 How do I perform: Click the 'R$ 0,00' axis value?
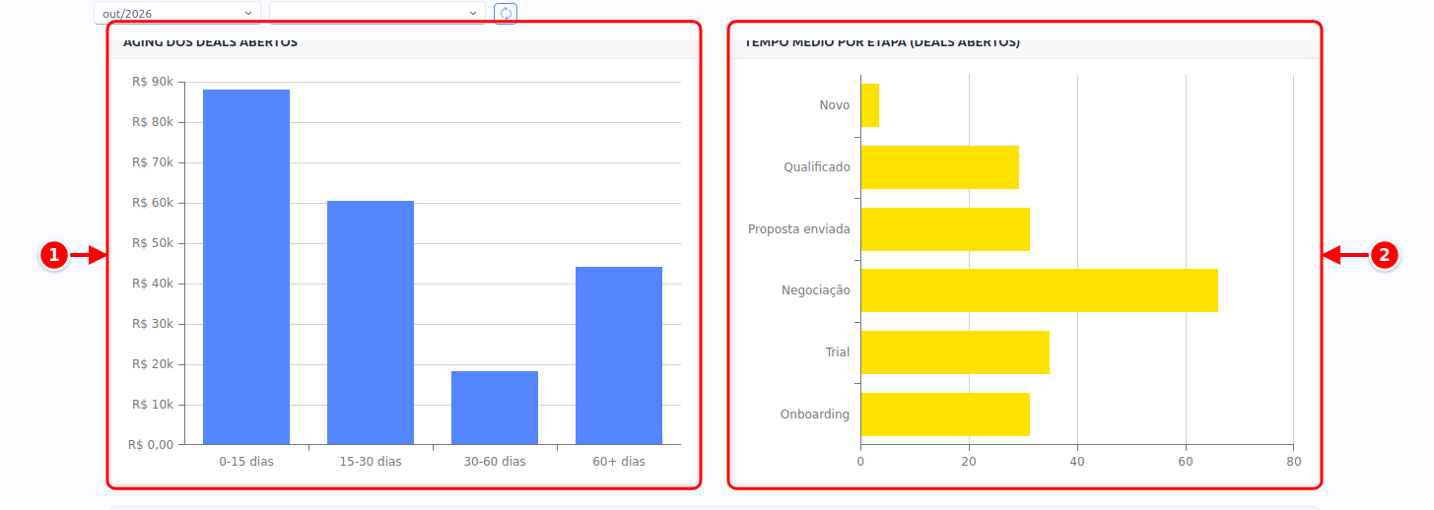coord(151,444)
